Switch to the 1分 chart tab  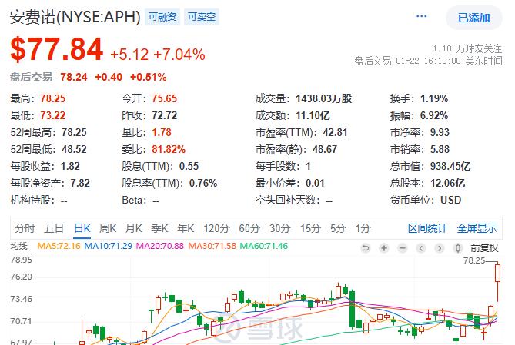(363, 228)
